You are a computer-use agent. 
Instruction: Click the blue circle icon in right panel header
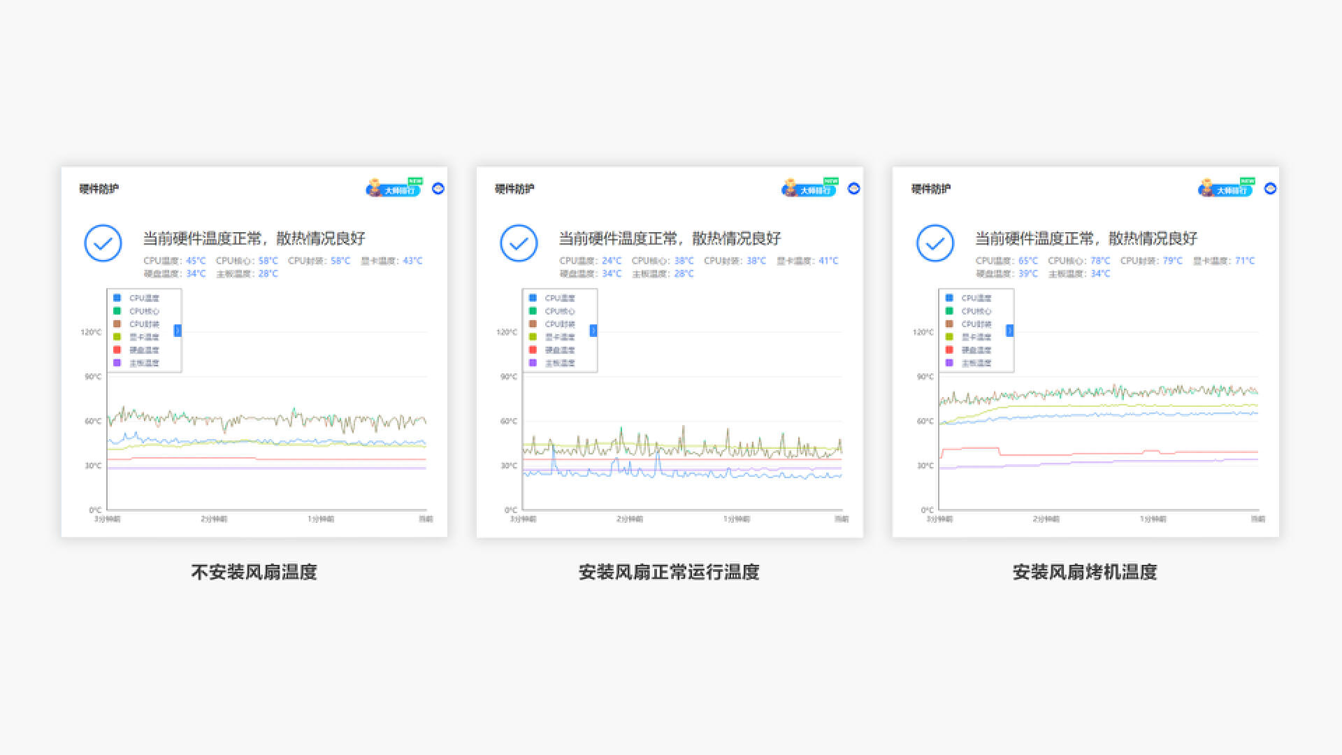[x=1271, y=188]
